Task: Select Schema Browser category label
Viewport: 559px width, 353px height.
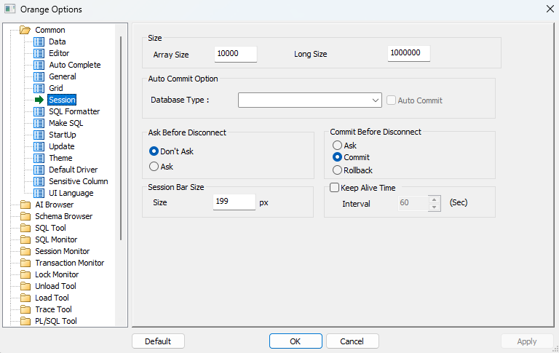Action: [64, 216]
